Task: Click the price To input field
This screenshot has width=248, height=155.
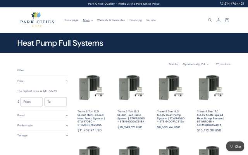Action: tap(55, 102)
